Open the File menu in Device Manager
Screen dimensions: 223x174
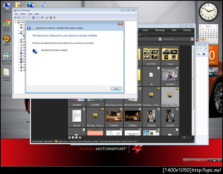[16, 14]
